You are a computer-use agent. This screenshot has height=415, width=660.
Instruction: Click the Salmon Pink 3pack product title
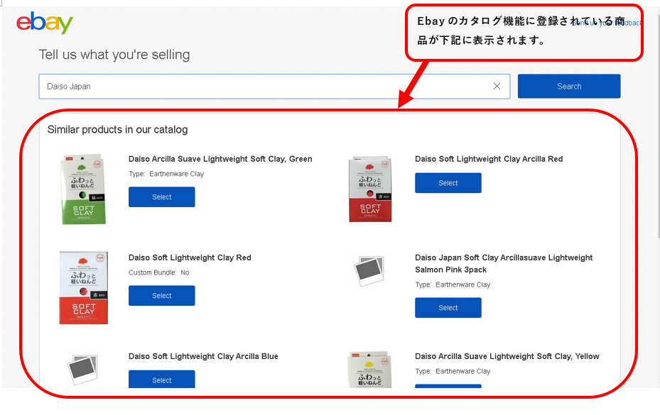(504, 264)
